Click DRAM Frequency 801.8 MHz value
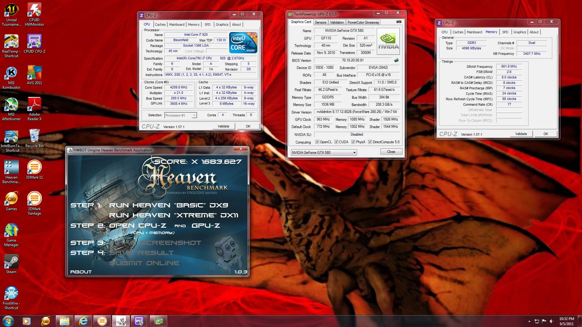The image size is (582, 327). (509, 67)
